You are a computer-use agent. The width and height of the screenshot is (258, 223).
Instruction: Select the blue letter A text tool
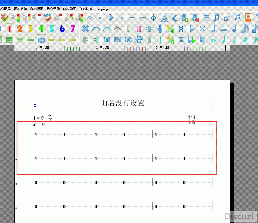[x=164, y=18]
